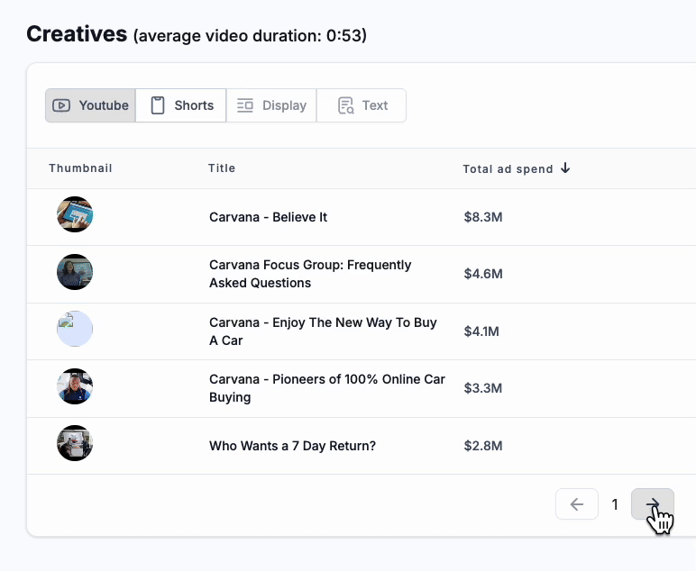Open the broken Enjoy The New Way thumbnail
This screenshot has height=571, width=696.
[x=75, y=329]
